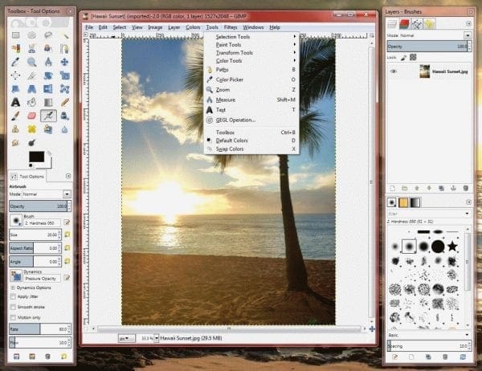Select the Eraser tool
482x371 pixels.
32,116
